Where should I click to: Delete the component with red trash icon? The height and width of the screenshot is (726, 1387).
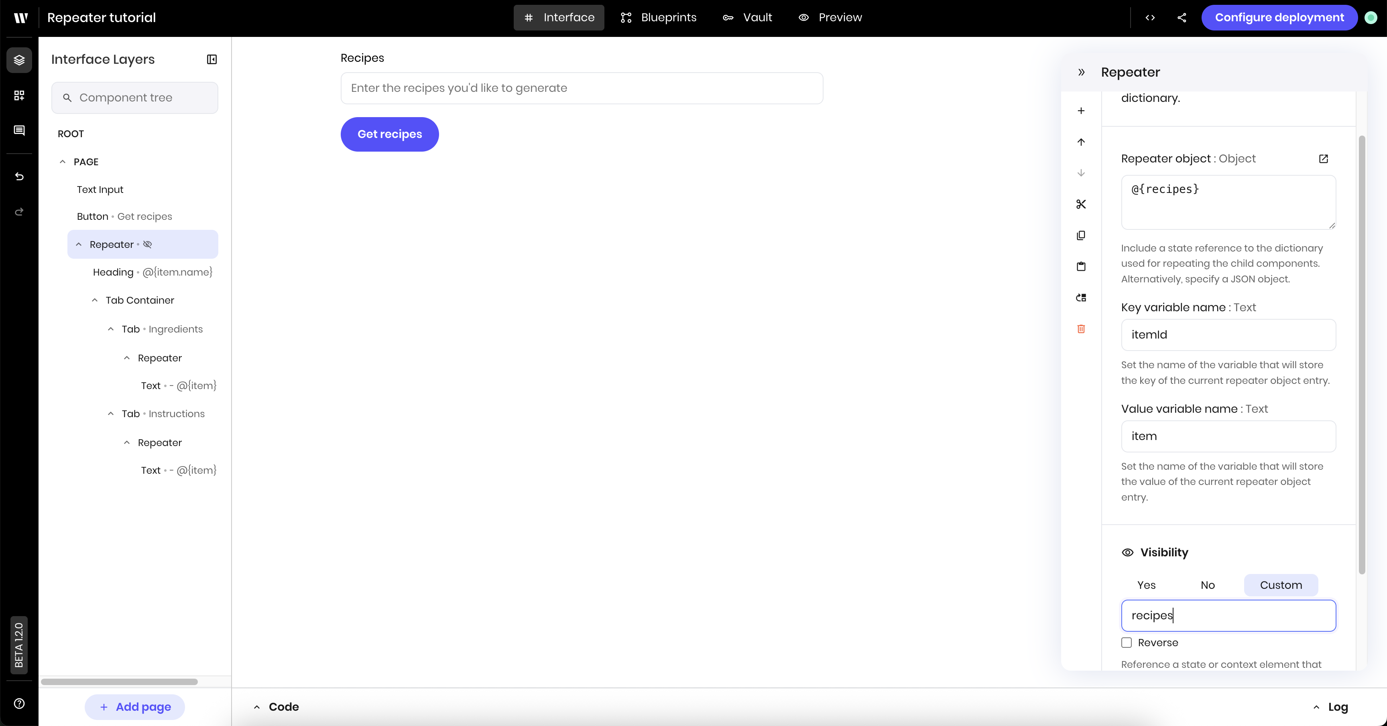[1081, 329]
